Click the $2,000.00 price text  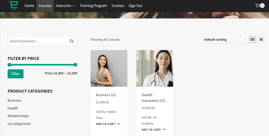click(148, 108)
